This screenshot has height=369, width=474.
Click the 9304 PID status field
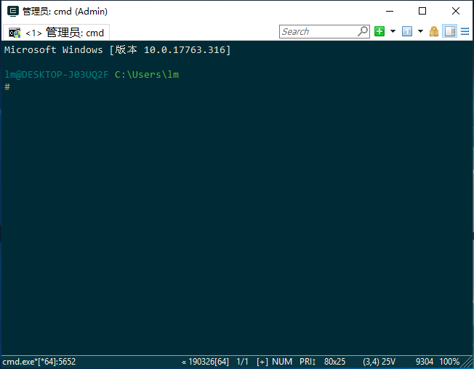[424, 362]
